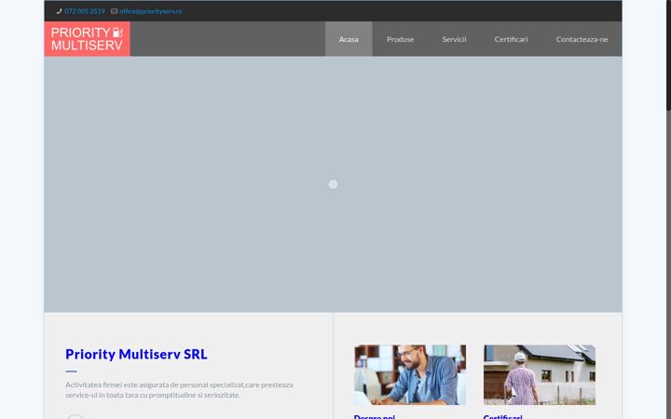This screenshot has height=419, width=671.
Task: Click the phone icon in top bar
Action: pos(59,11)
